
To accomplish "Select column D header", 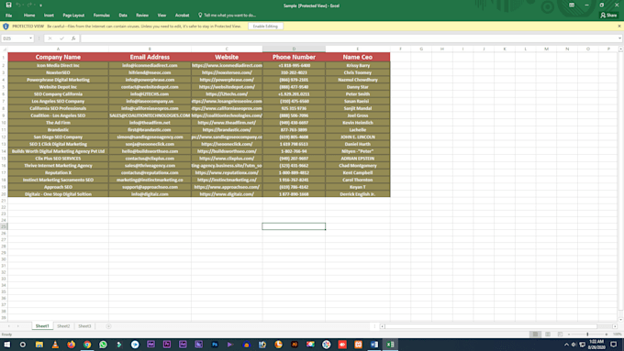I will [x=294, y=49].
